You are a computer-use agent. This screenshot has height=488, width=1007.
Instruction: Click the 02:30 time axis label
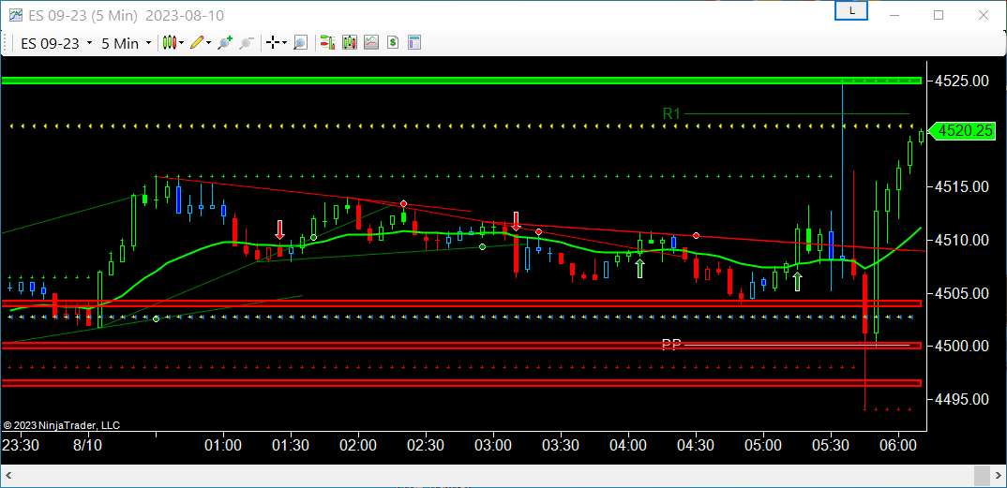coord(426,444)
